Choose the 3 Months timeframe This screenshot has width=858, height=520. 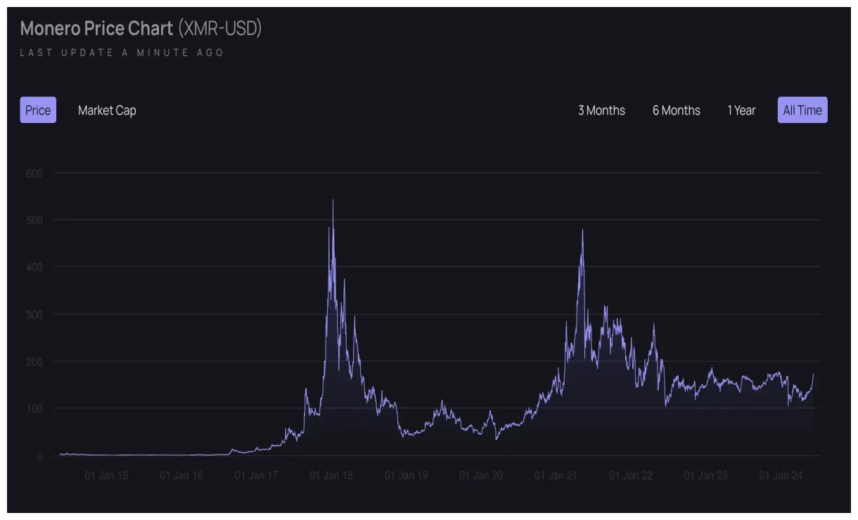point(601,110)
